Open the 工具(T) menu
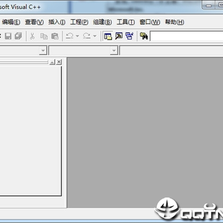 point(126,22)
